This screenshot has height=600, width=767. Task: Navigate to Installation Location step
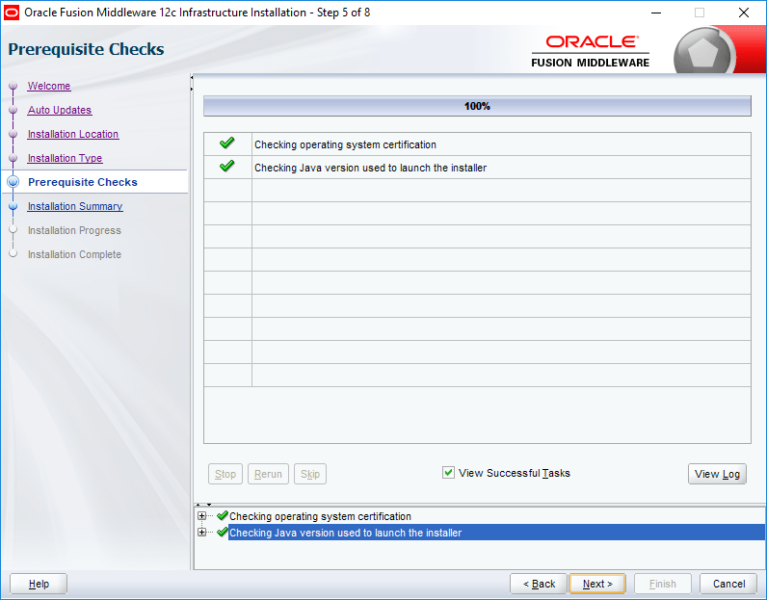click(73, 134)
